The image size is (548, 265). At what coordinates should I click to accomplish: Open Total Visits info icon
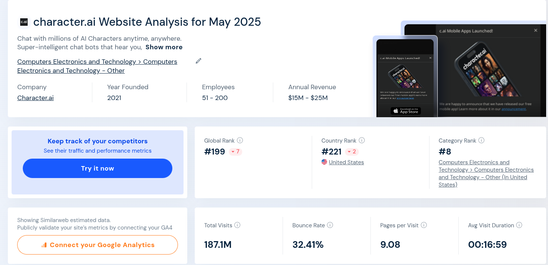coord(237,225)
